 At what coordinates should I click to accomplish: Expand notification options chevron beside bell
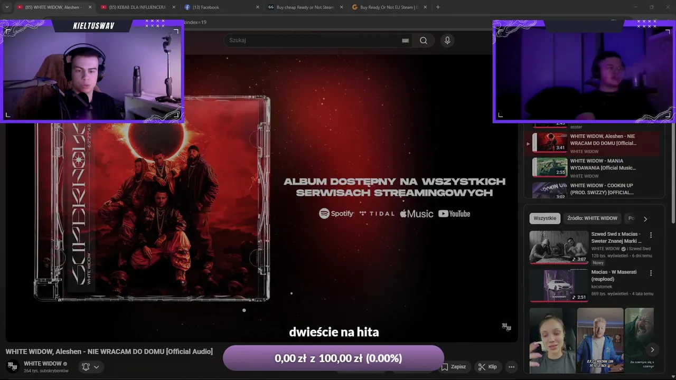pos(96,367)
